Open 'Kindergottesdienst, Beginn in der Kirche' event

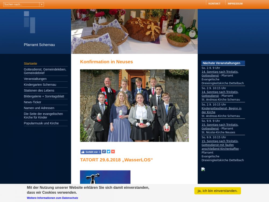pos(221,110)
